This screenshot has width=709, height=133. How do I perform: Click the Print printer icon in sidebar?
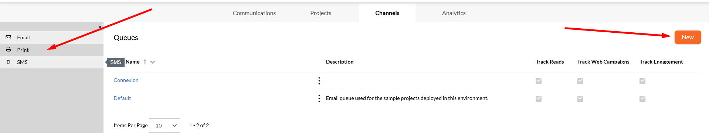click(x=8, y=50)
